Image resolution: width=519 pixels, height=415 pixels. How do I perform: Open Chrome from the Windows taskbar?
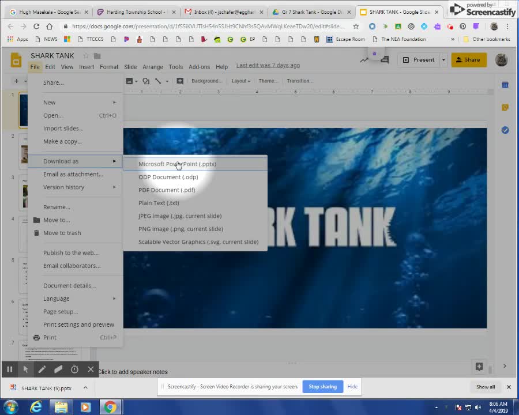[111, 408]
